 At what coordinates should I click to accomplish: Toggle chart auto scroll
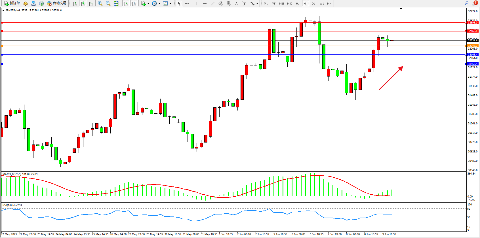pos(126,3)
